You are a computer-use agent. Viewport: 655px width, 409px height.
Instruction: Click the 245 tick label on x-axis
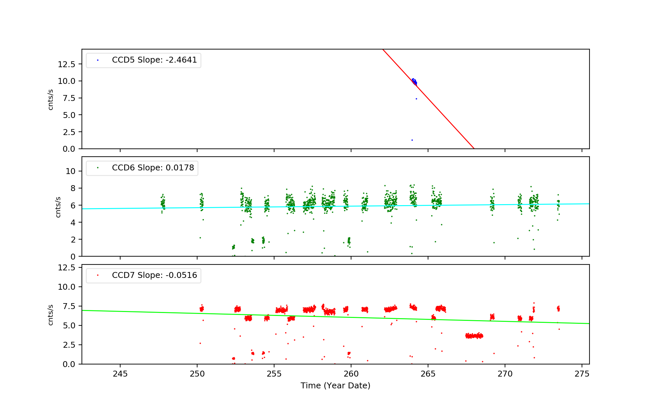[x=120, y=374]
